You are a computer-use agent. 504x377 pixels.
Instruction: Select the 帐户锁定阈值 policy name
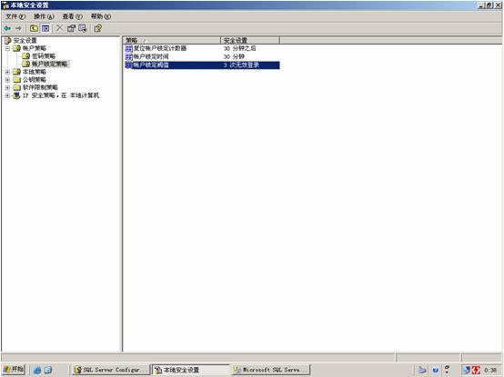(x=151, y=65)
